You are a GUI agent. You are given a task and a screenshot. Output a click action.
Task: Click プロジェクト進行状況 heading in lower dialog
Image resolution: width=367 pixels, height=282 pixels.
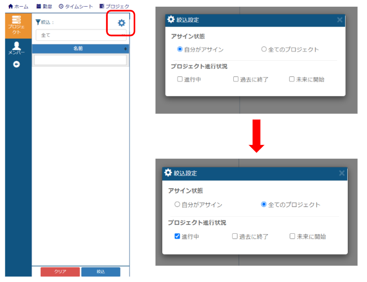197,223
